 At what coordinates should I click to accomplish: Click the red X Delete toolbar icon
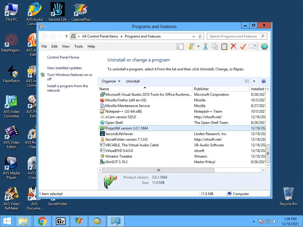[x=233, y=46]
